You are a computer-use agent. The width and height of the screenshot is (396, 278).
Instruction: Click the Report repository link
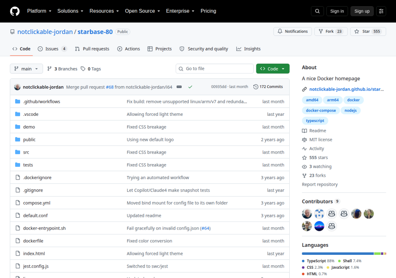tap(320, 185)
